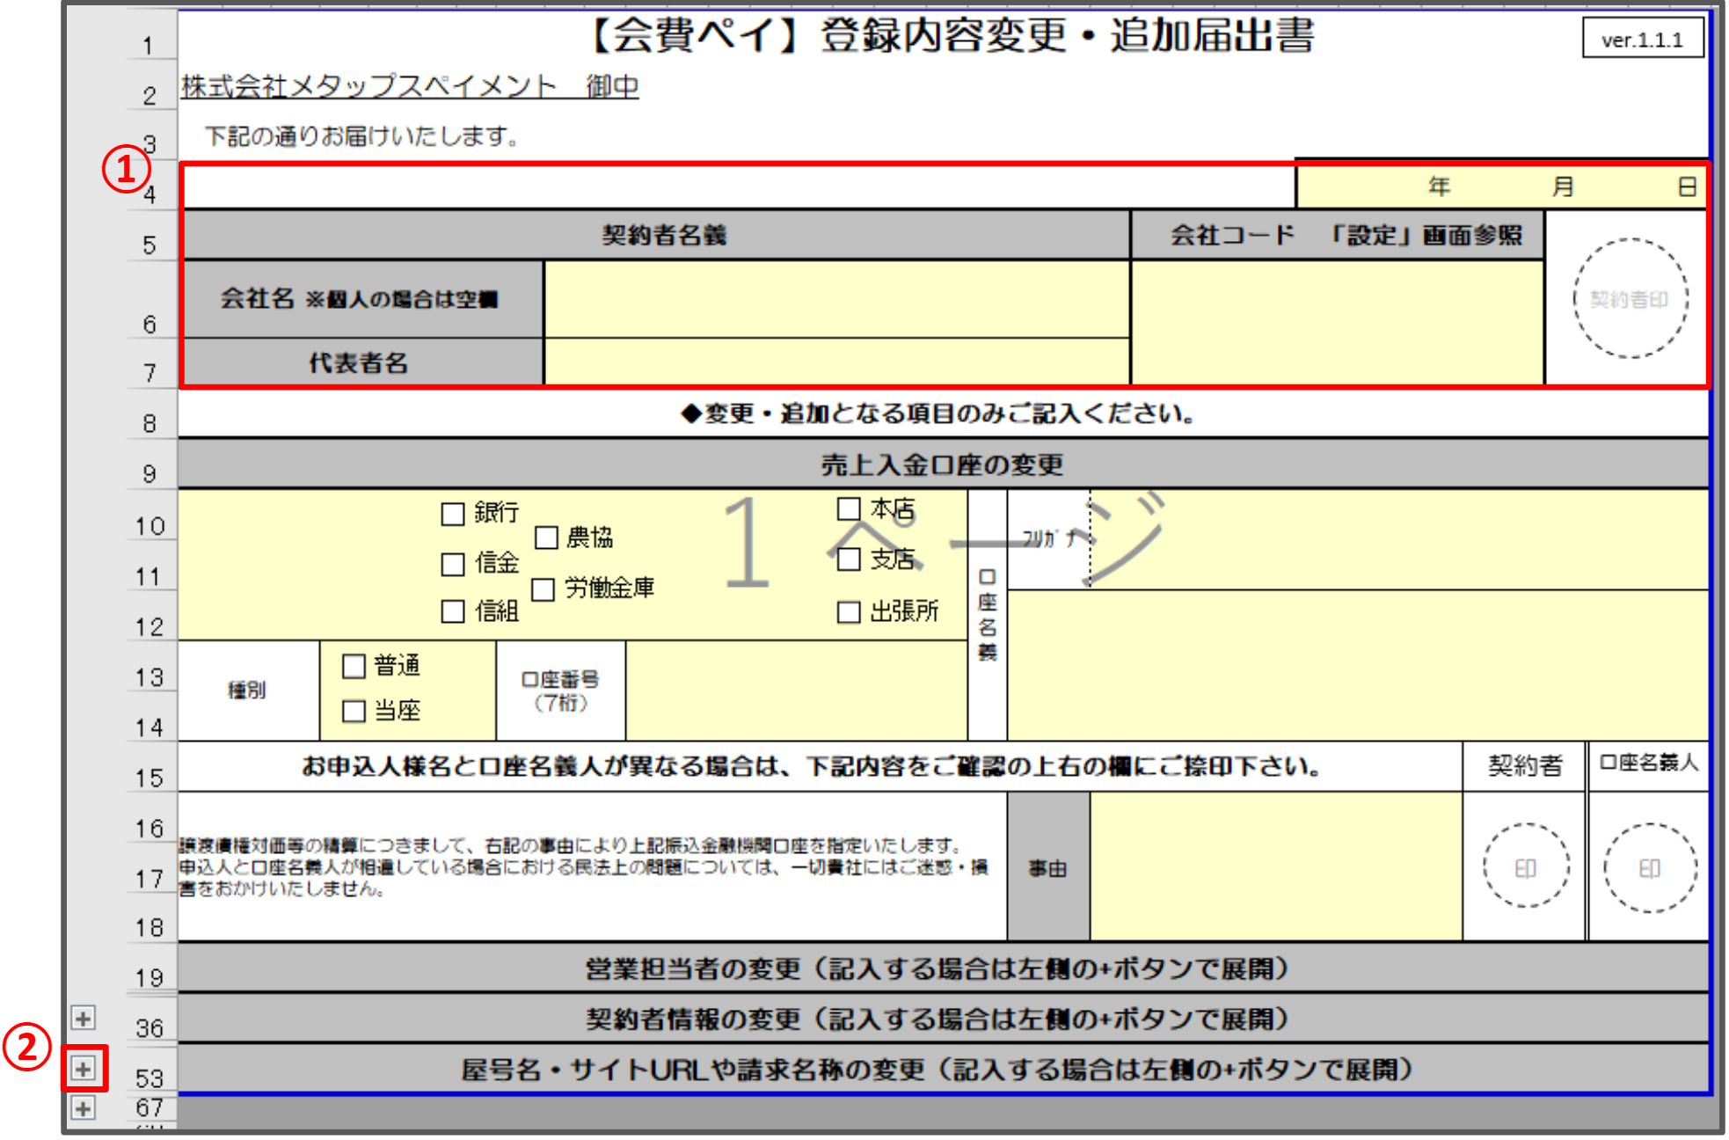Click the 事由 yellow input cell
The image size is (1729, 1140).
click(1275, 867)
